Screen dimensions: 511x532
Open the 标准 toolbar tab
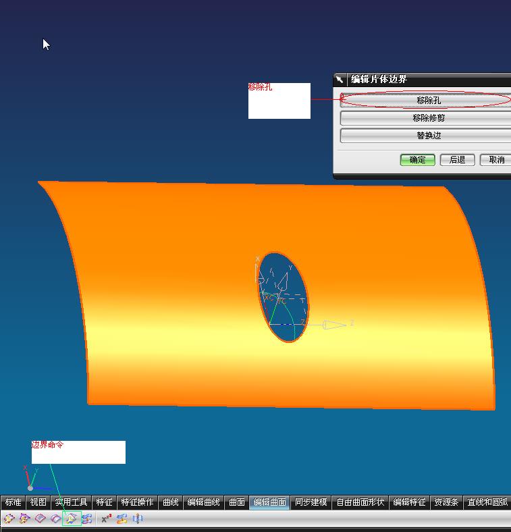[14, 502]
